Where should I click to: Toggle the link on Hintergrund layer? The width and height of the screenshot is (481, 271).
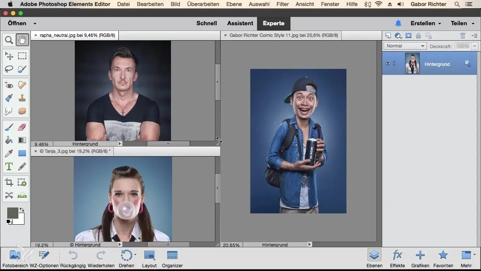(394, 64)
